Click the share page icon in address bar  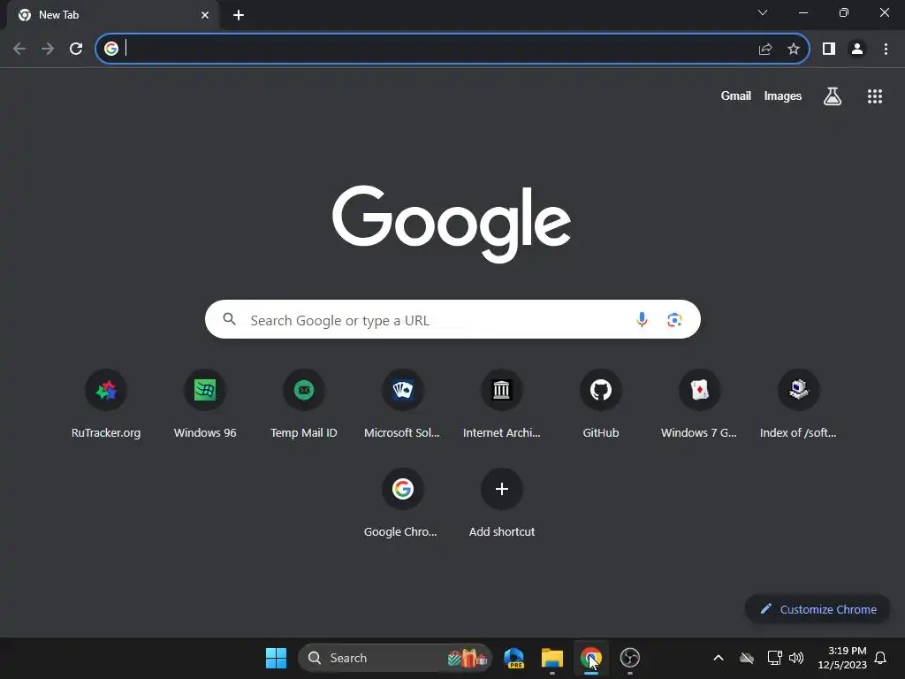(x=765, y=50)
